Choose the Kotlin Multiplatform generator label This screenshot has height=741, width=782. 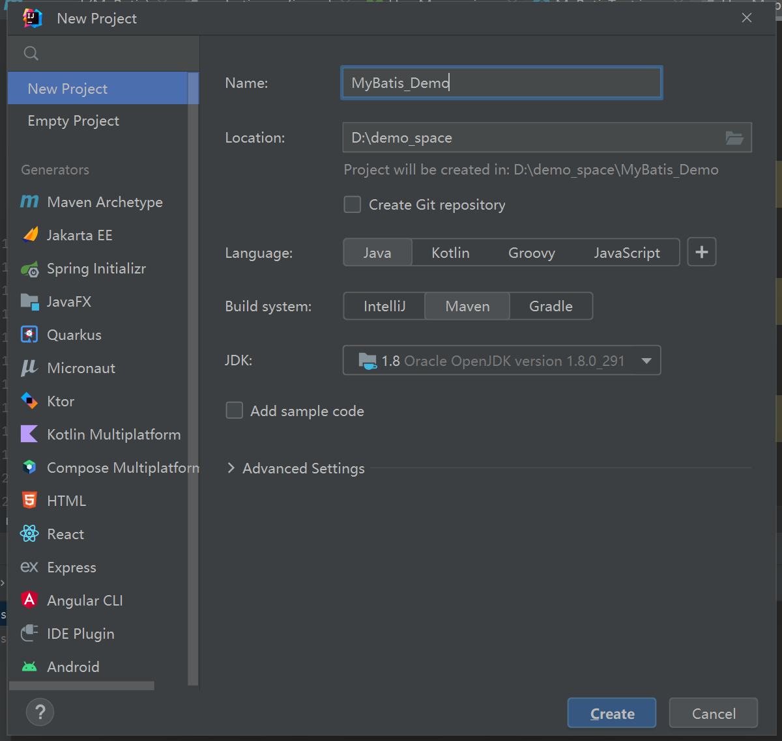coord(114,434)
